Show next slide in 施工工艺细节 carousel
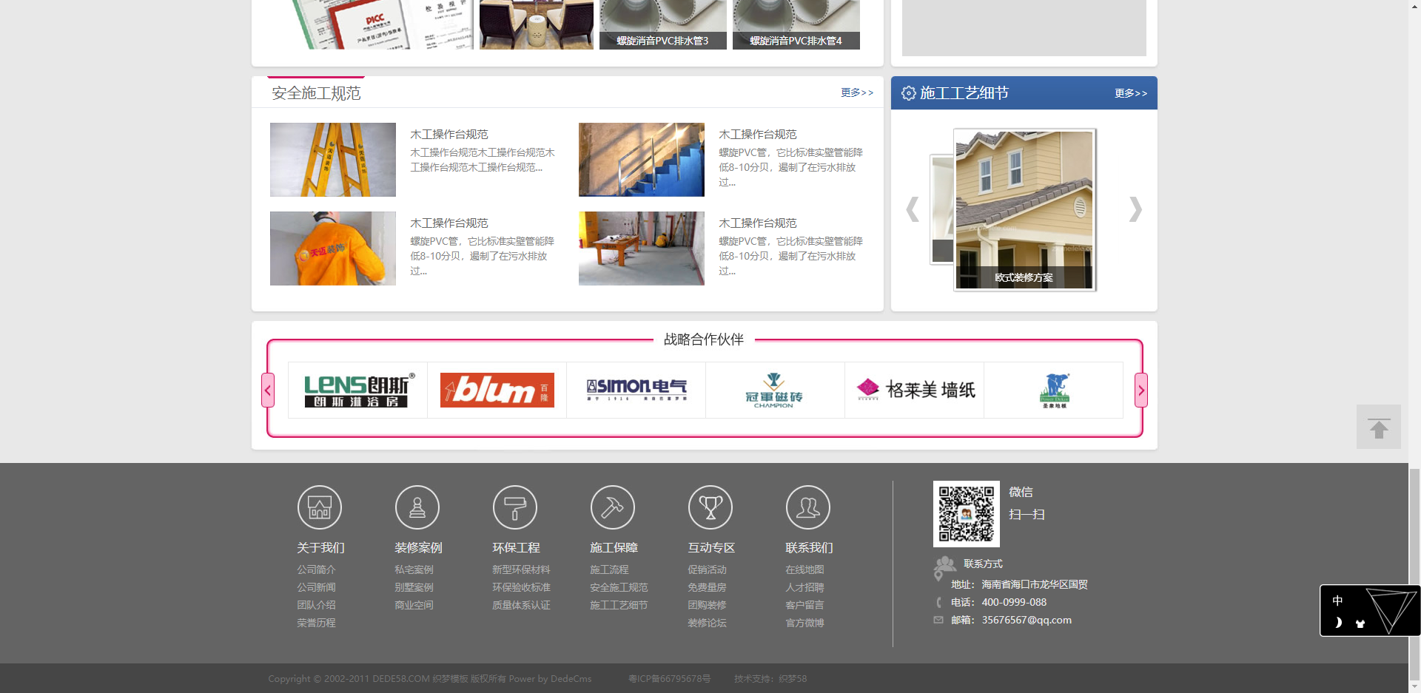Screen dimensions: 1421x693 [x=1135, y=209]
